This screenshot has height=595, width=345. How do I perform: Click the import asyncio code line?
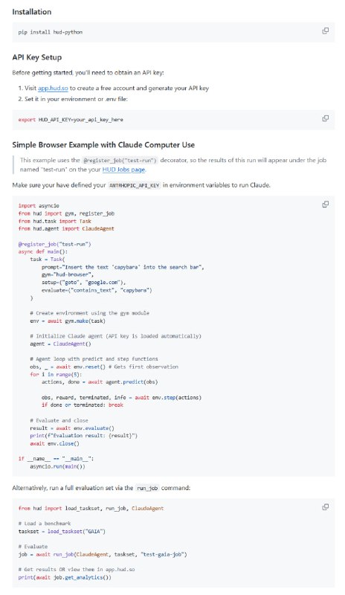tap(39, 206)
